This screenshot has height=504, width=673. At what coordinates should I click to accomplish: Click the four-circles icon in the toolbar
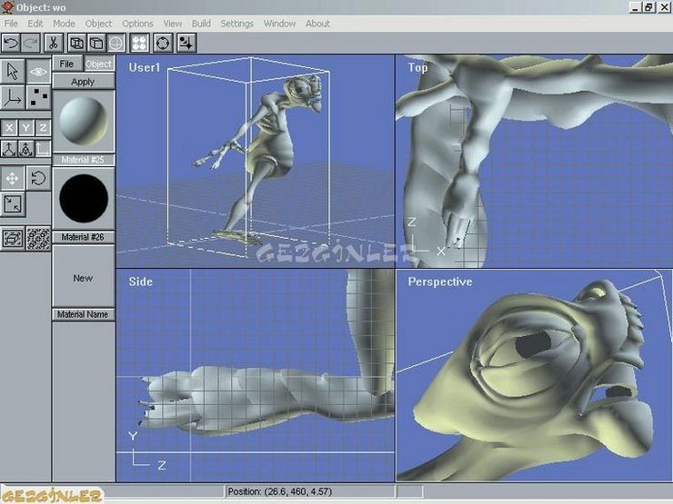coord(140,43)
